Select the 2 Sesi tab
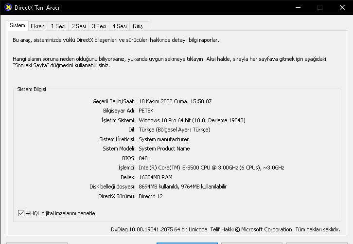The height and width of the screenshot is (244, 353). coord(79,26)
